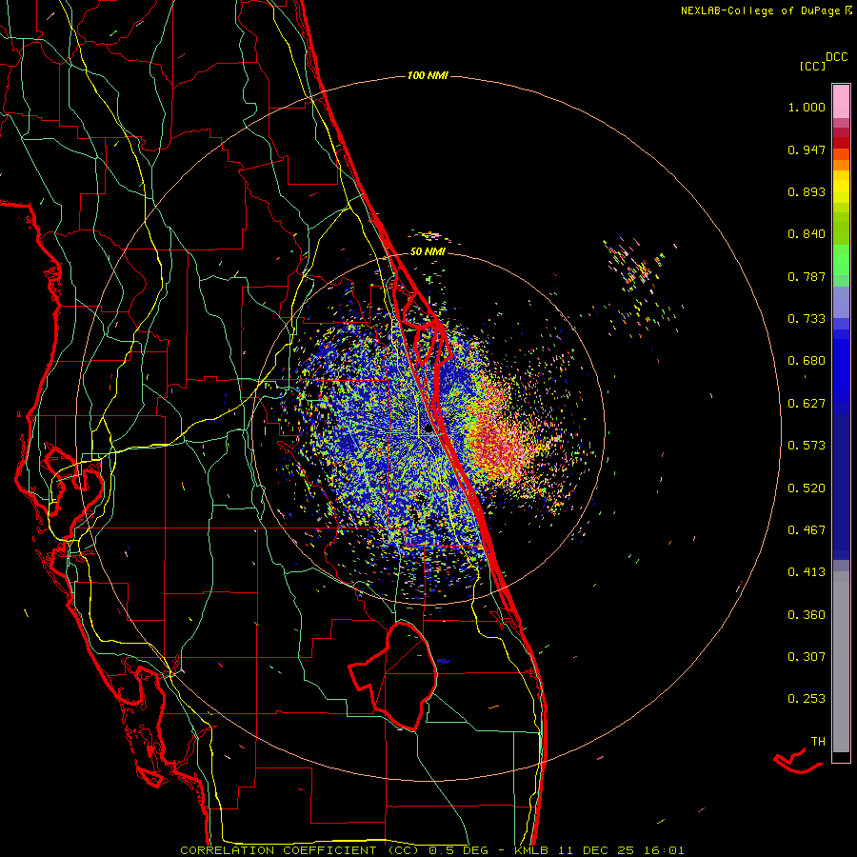Click the KMLB radar site center dot
The image size is (857, 857).
pyautogui.click(x=428, y=429)
